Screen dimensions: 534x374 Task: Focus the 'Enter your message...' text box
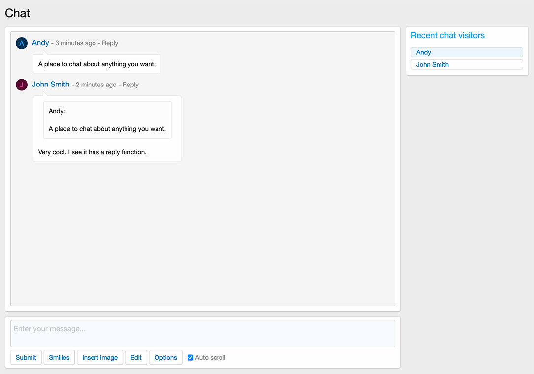coord(202,334)
